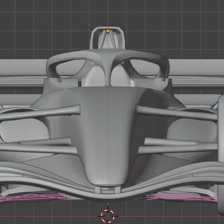Select the car's nose cone mesh
This screenshot has width=224, height=224.
pyautogui.click(x=108, y=136)
